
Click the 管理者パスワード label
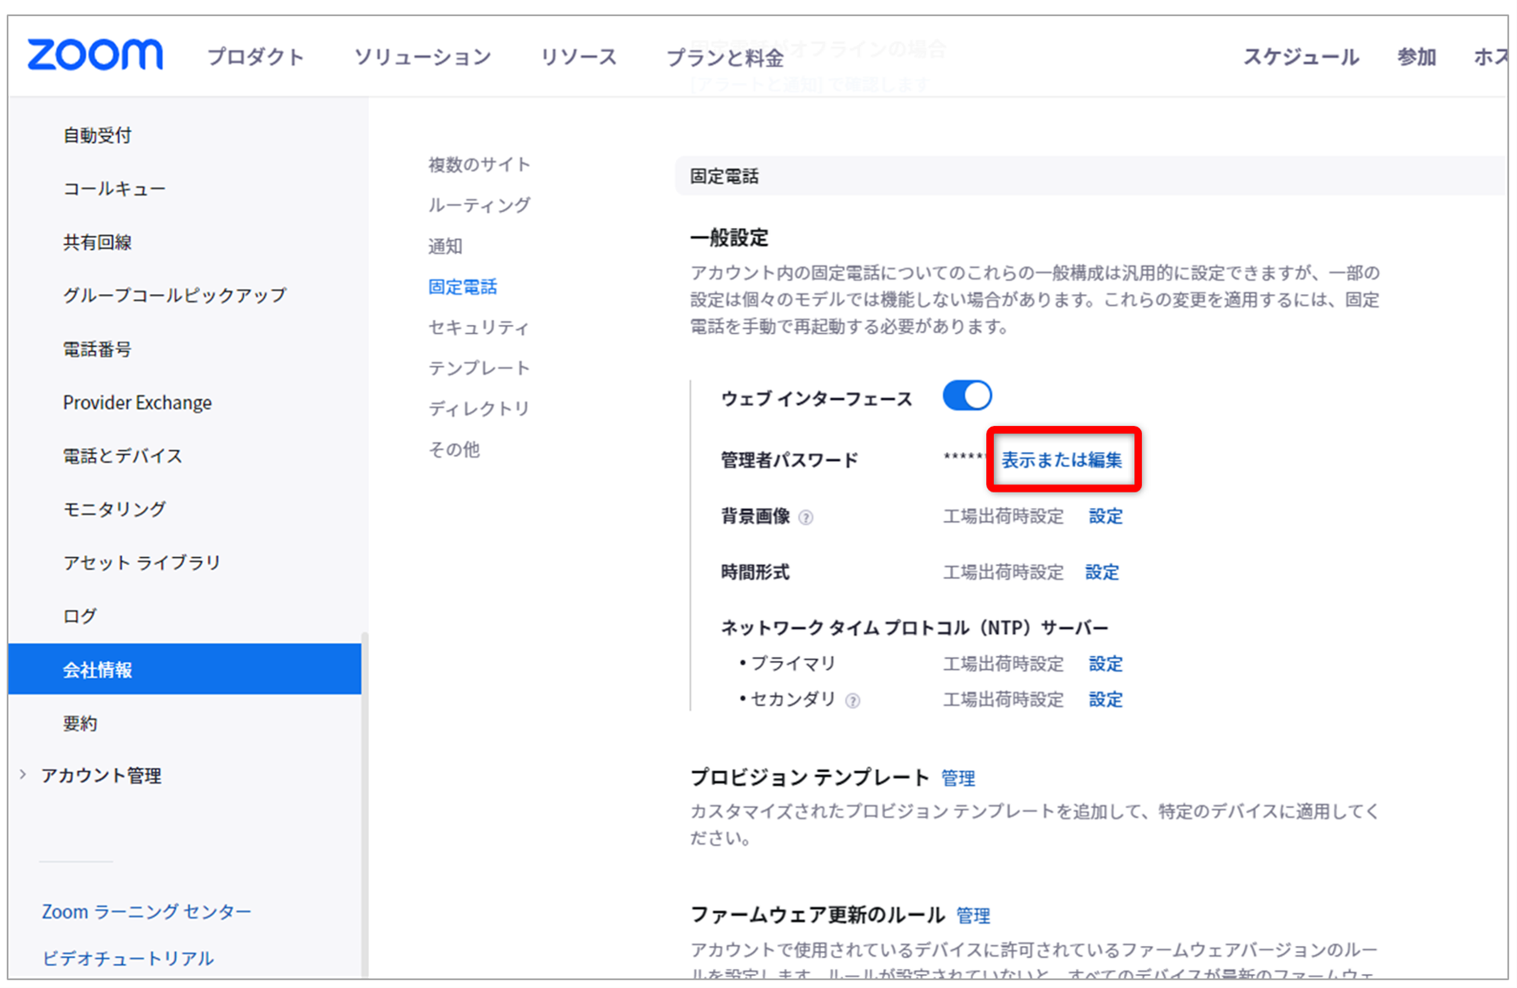789,460
